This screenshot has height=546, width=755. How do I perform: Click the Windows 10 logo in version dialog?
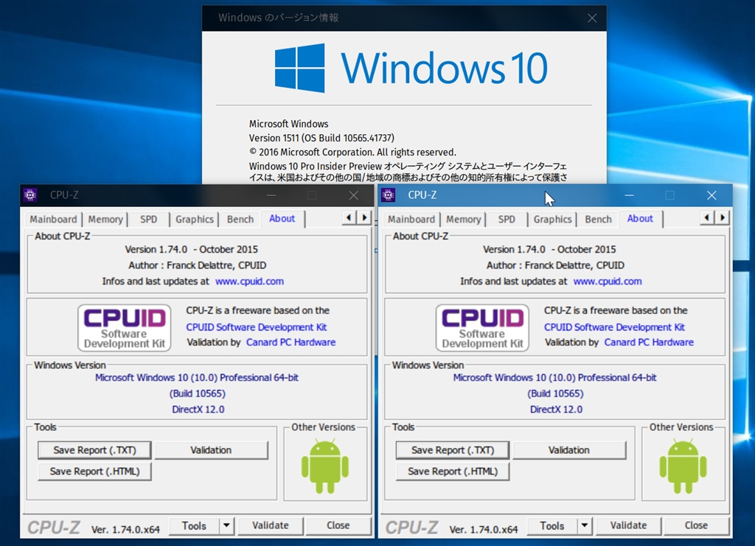pyautogui.click(x=411, y=68)
